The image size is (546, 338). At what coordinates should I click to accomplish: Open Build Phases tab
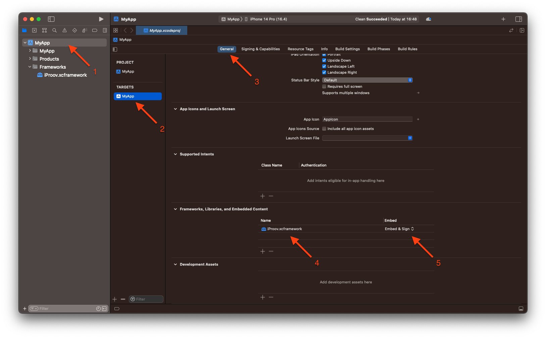click(379, 49)
